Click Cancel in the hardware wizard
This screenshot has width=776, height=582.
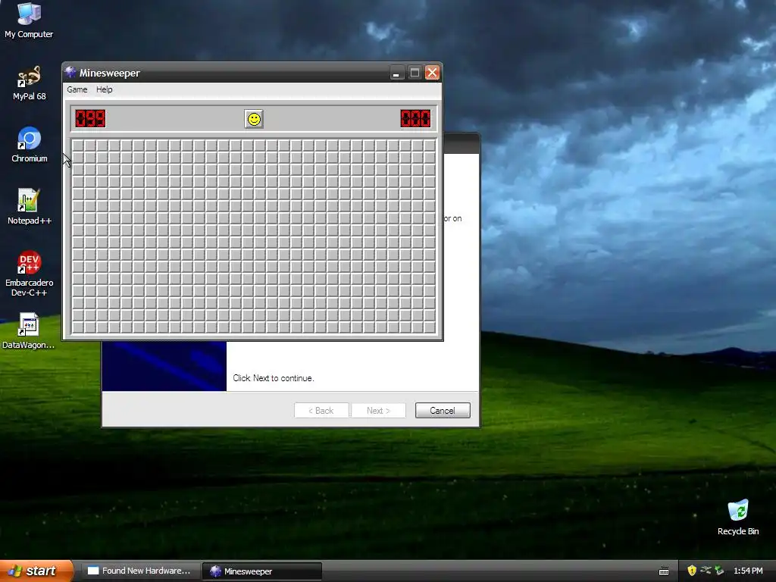443,410
